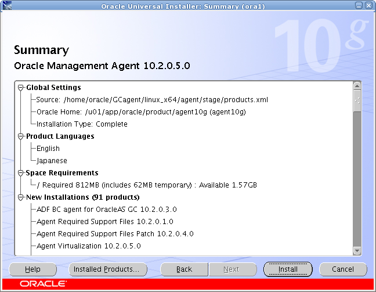Minimize the installer window
Screen dimensions: 376x292
359,6
